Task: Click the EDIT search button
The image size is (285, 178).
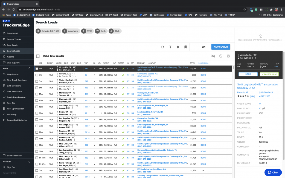Action: 204,47
